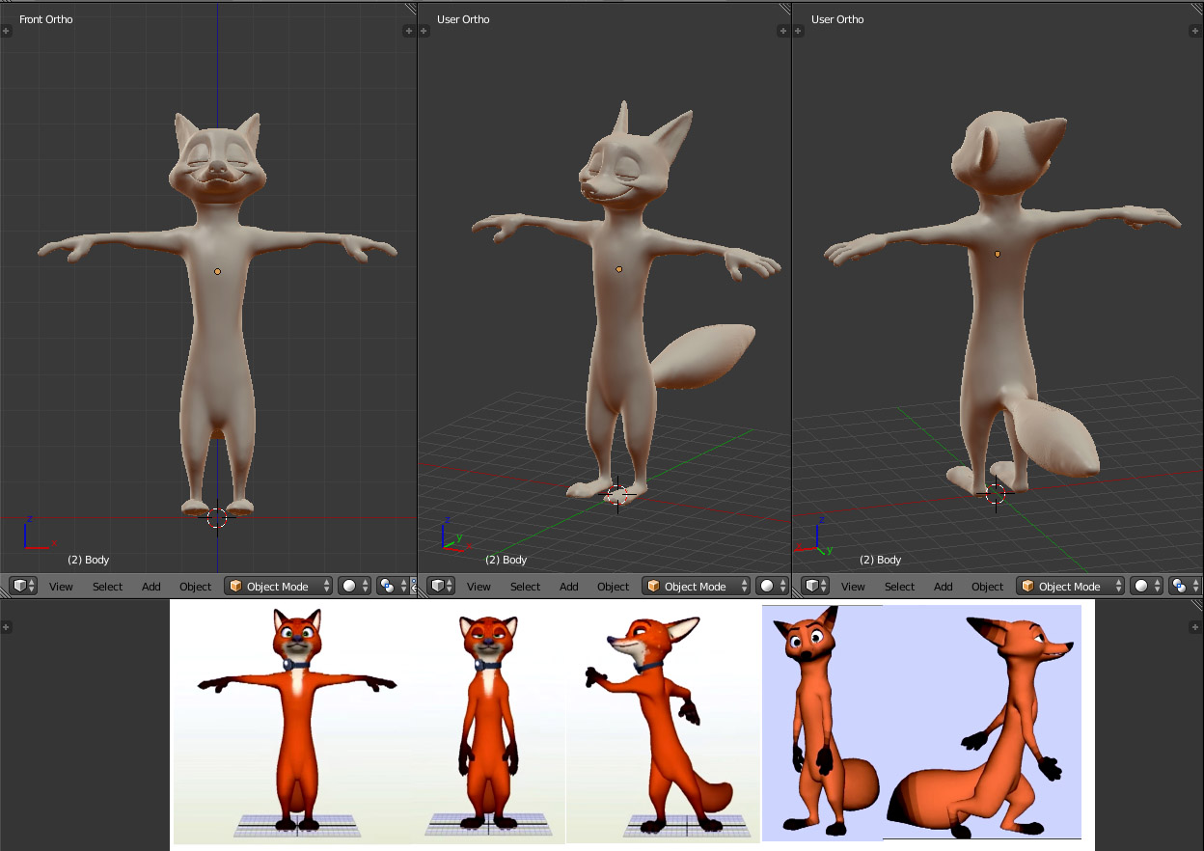The image size is (1204, 851).
Task: Click side-view fox reference with raised arm
Action: click(661, 724)
